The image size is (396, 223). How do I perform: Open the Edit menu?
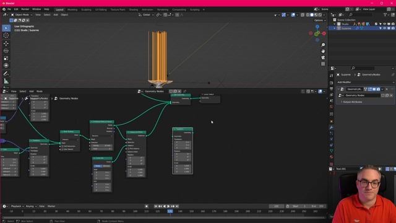16,9
